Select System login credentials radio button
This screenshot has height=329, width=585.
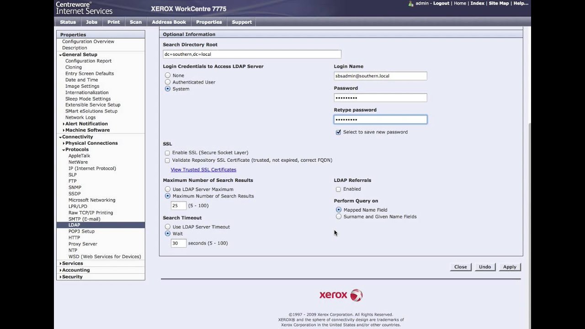[x=168, y=89]
